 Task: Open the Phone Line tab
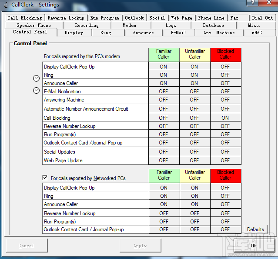pos(211,18)
